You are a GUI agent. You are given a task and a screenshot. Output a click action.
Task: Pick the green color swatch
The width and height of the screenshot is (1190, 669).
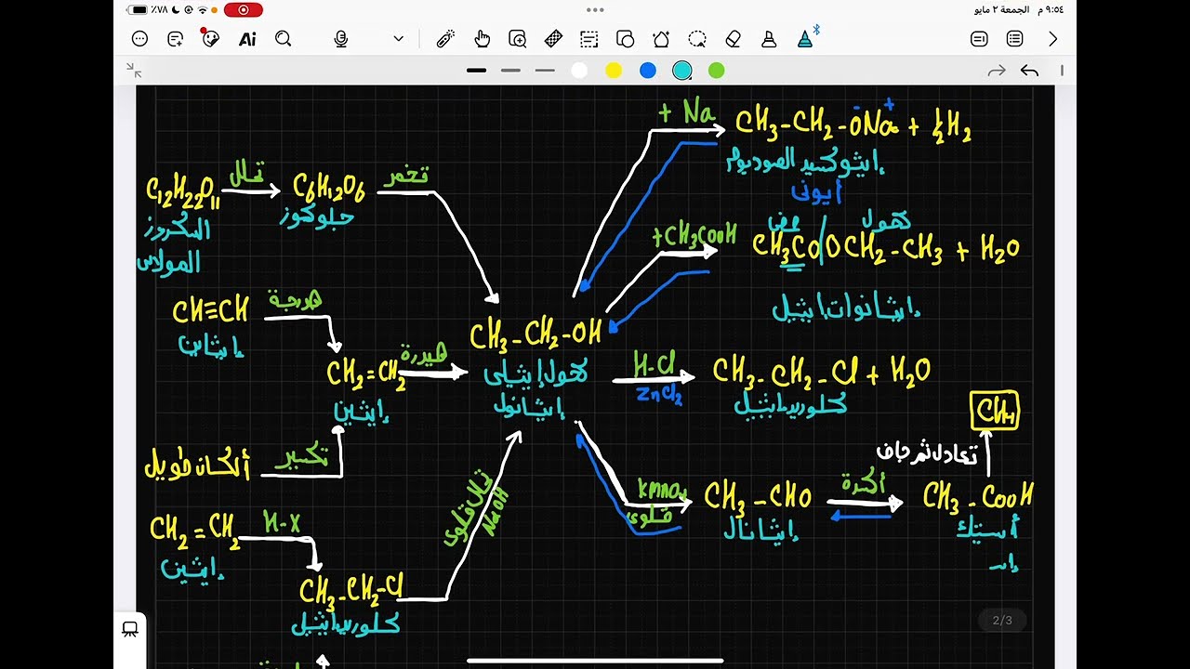(716, 71)
